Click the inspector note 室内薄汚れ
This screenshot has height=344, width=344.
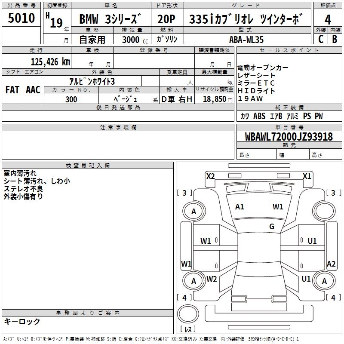point(20,173)
